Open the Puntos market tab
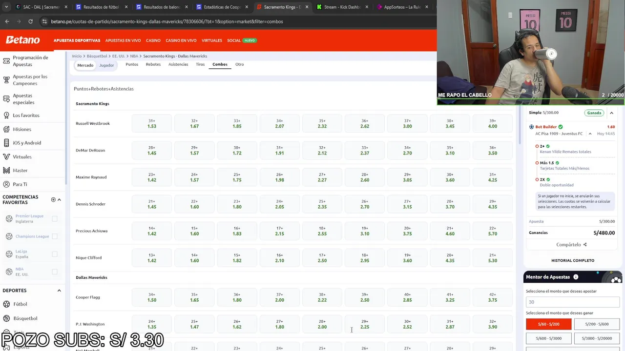625x351 pixels. pyautogui.click(x=132, y=64)
